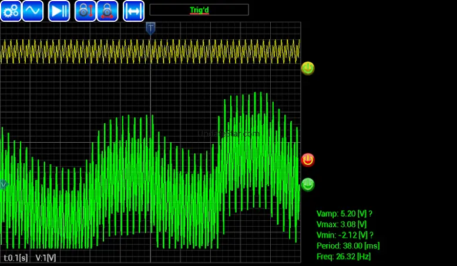457x266 pixels.
Task: Select the sine waveform button
Action: point(33,11)
